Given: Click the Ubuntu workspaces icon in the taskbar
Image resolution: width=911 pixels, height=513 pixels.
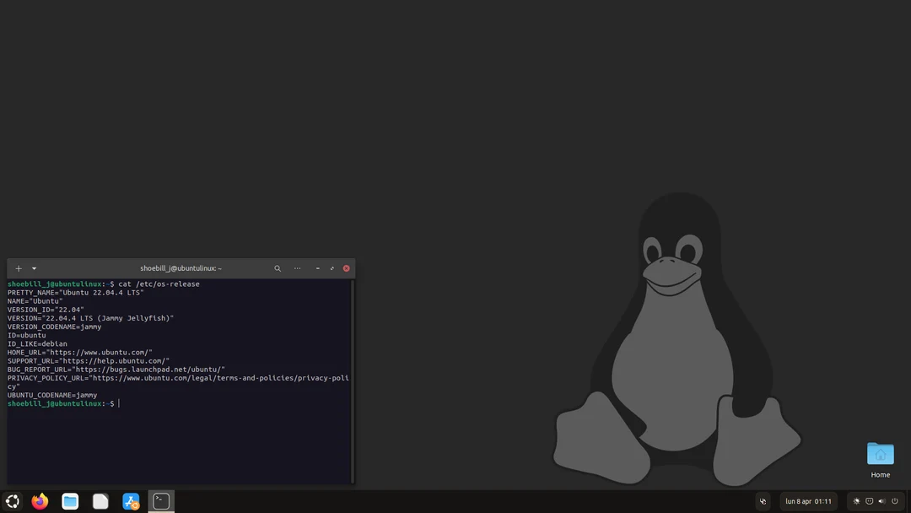Looking at the screenshot, I should coord(12,500).
